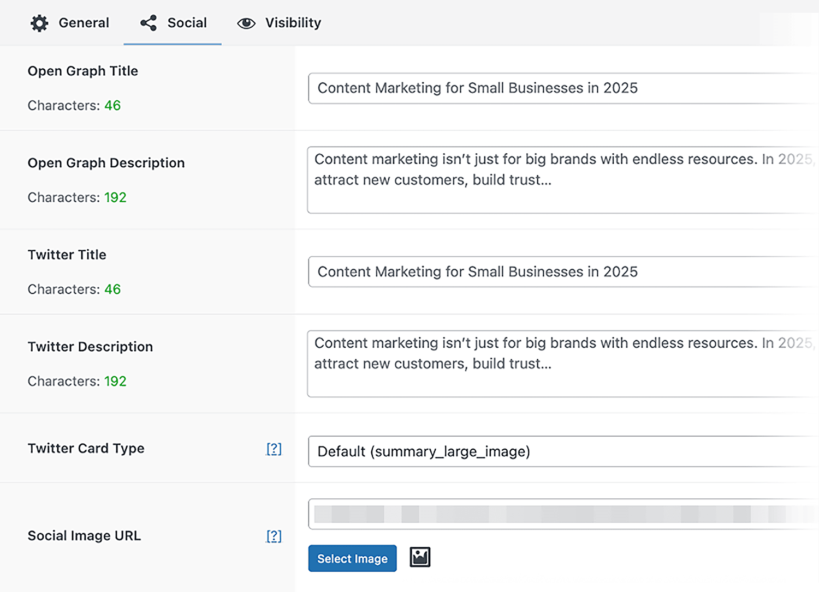The image size is (819, 592).
Task: Focus the Social Image URL field
Action: pyautogui.click(x=563, y=514)
